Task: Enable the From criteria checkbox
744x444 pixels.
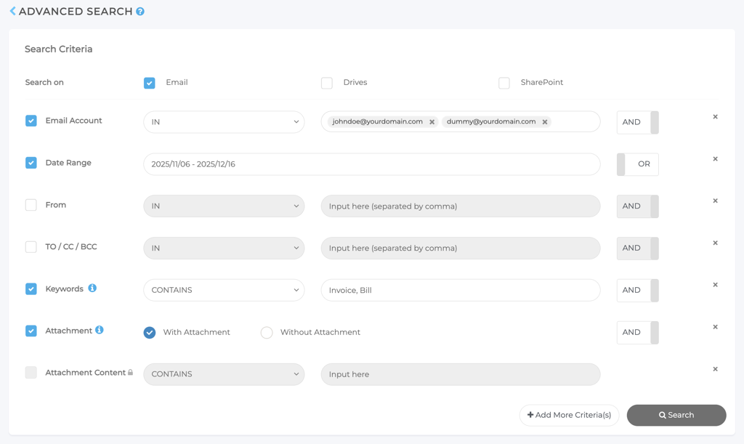Action: 31,205
